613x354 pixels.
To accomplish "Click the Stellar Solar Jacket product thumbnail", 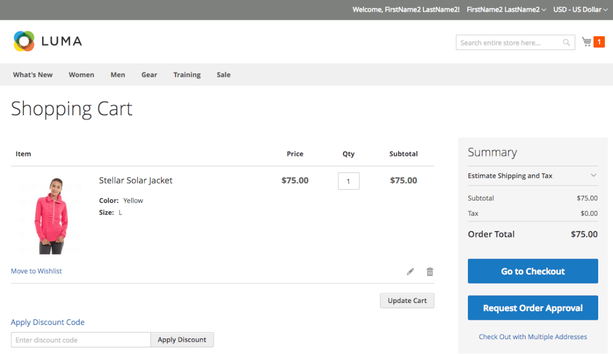I will click(x=51, y=215).
